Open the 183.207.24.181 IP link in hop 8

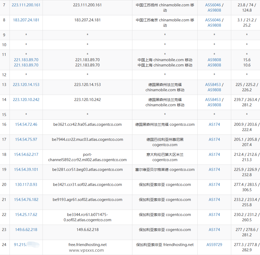click(x=26, y=20)
